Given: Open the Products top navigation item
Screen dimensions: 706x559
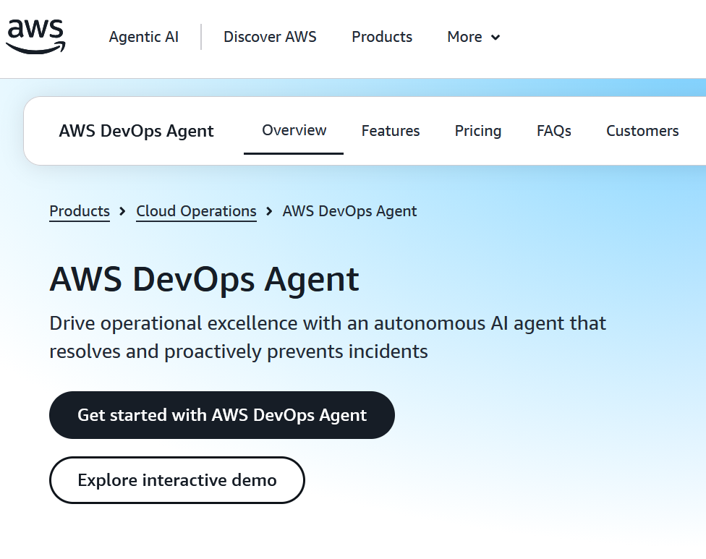Looking at the screenshot, I should (382, 37).
